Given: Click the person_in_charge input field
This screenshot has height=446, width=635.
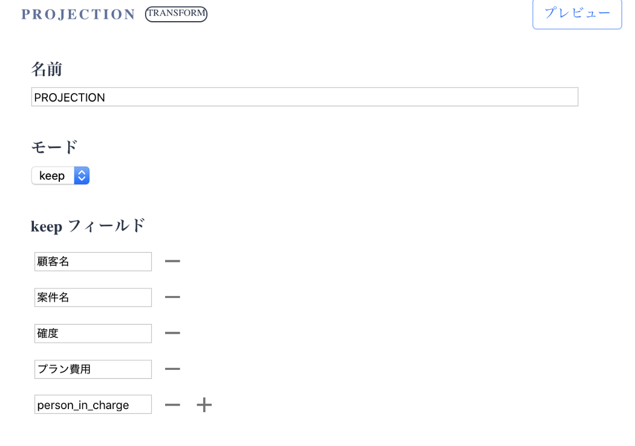Looking at the screenshot, I should pyautogui.click(x=93, y=405).
